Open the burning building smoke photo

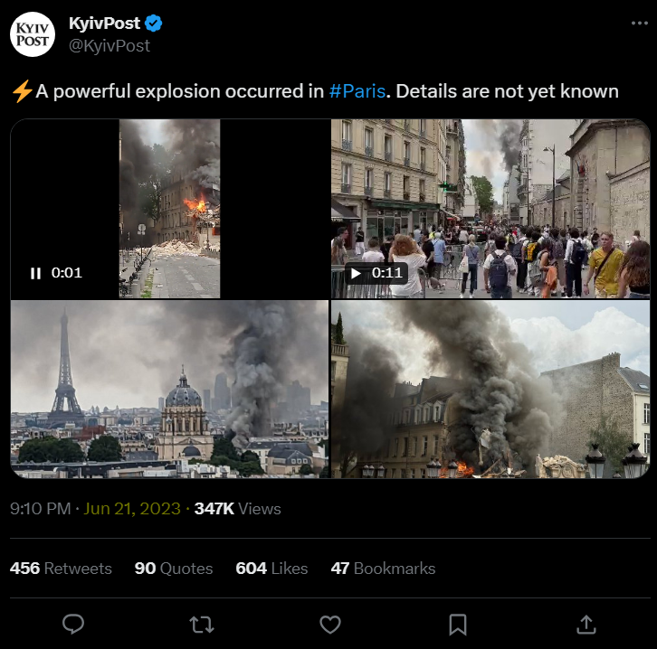[490, 389]
